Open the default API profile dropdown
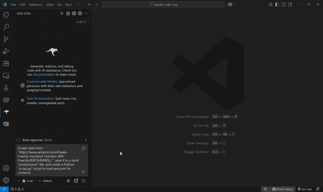323x192 pixels. click(x=44, y=181)
